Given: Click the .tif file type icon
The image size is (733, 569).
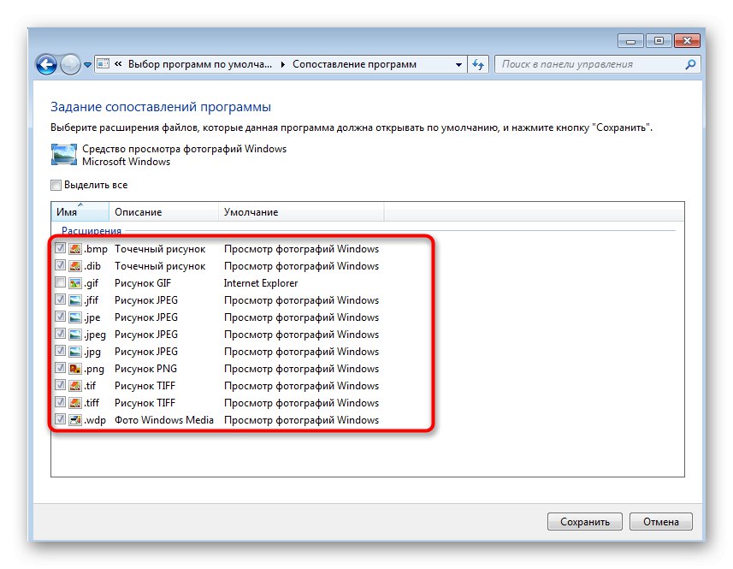Looking at the screenshot, I should tap(74, 386).
